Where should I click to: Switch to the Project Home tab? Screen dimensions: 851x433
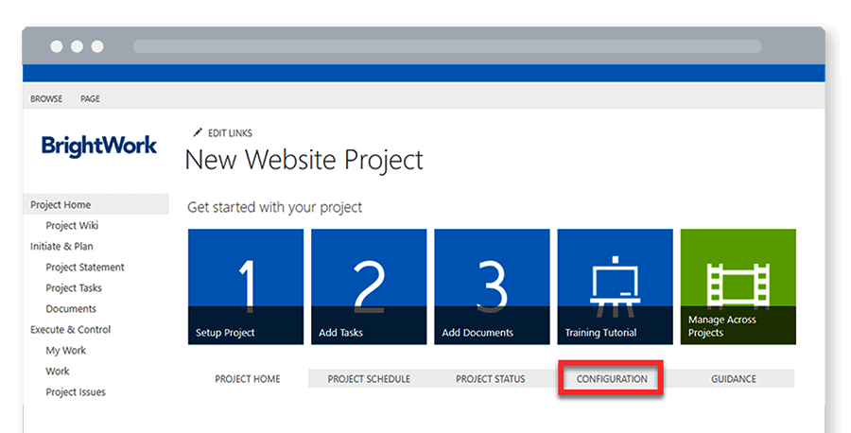(x=248, y=379)
